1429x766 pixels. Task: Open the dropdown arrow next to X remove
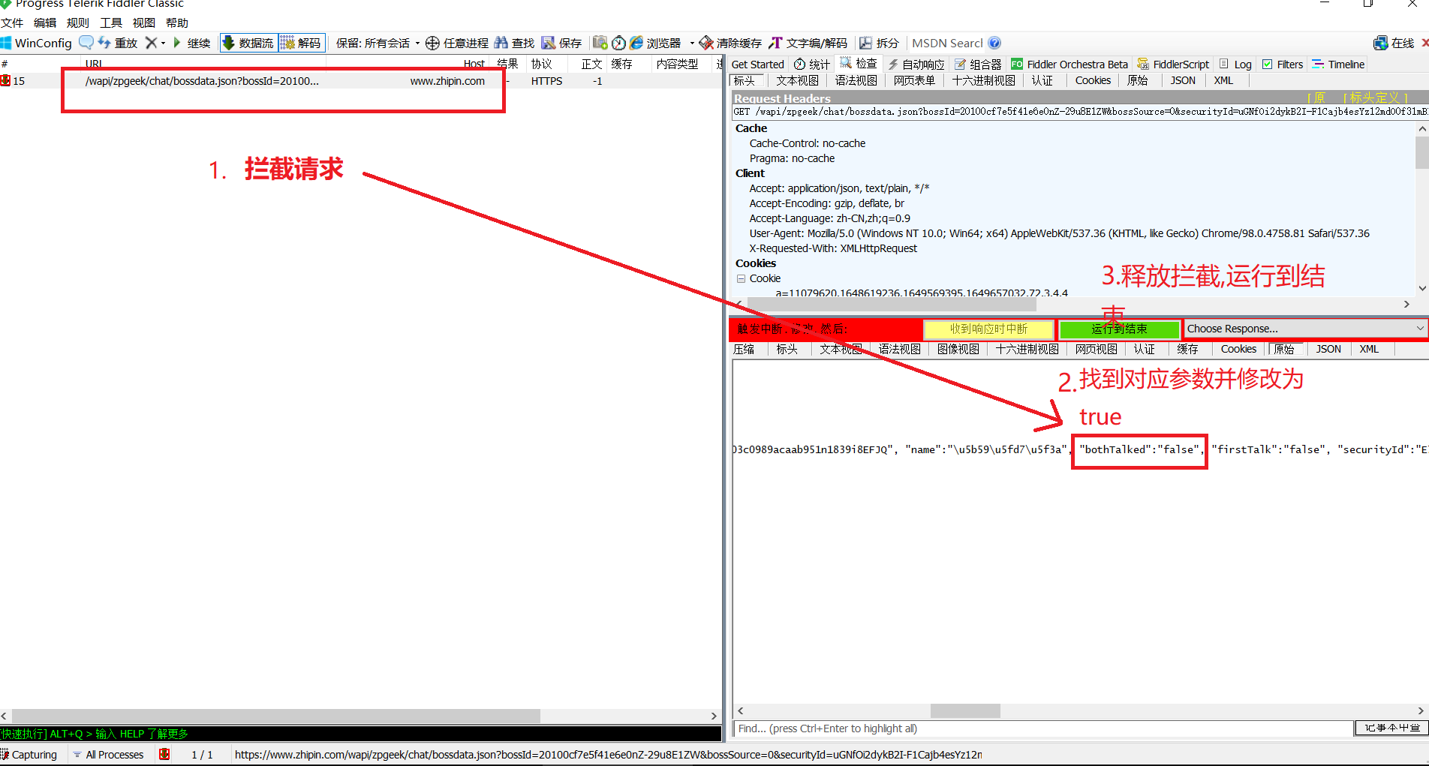pyautogui.click(x=163, y=43)
